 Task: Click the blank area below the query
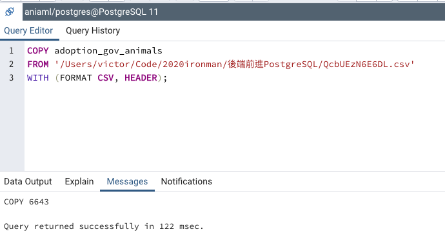click(234, 128)
